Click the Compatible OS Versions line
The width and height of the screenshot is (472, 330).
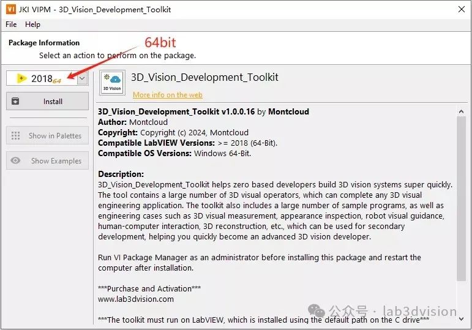174,153
